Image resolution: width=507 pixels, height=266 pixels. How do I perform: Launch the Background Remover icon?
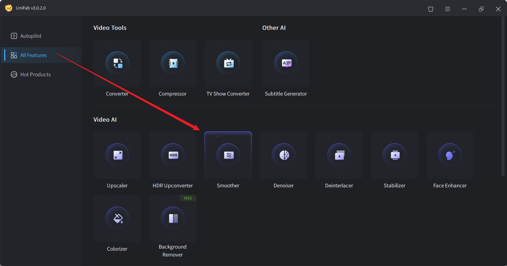173,218
